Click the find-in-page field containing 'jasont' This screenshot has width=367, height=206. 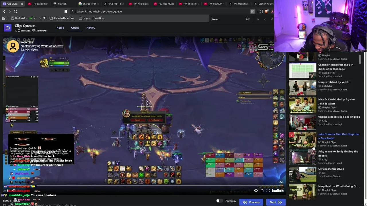[227, 19]
